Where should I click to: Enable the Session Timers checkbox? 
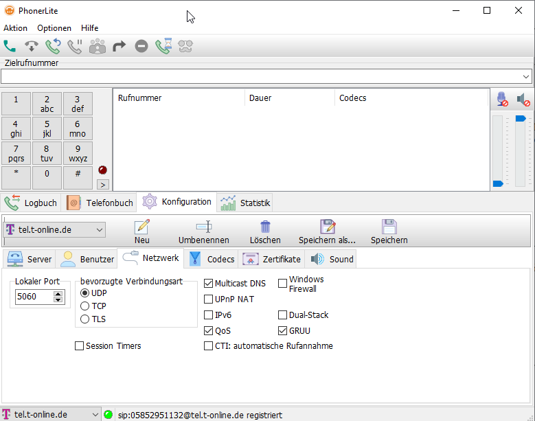[x=80, y=346]
